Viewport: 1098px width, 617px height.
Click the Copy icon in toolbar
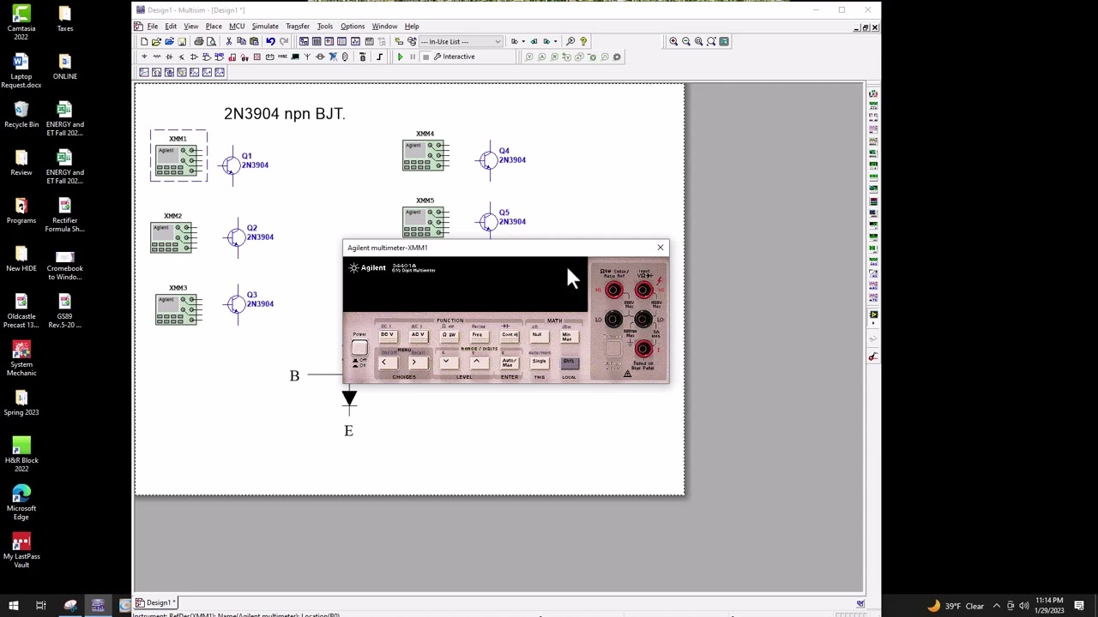pyautogui.click(x=242, y=41)
